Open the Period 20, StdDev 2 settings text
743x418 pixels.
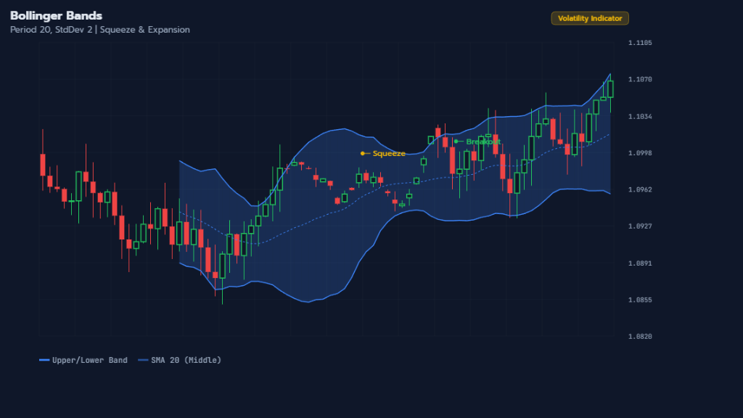(x=51, y=30)
